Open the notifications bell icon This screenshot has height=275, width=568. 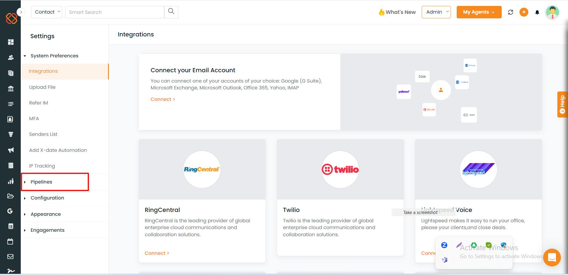[537, 12]
